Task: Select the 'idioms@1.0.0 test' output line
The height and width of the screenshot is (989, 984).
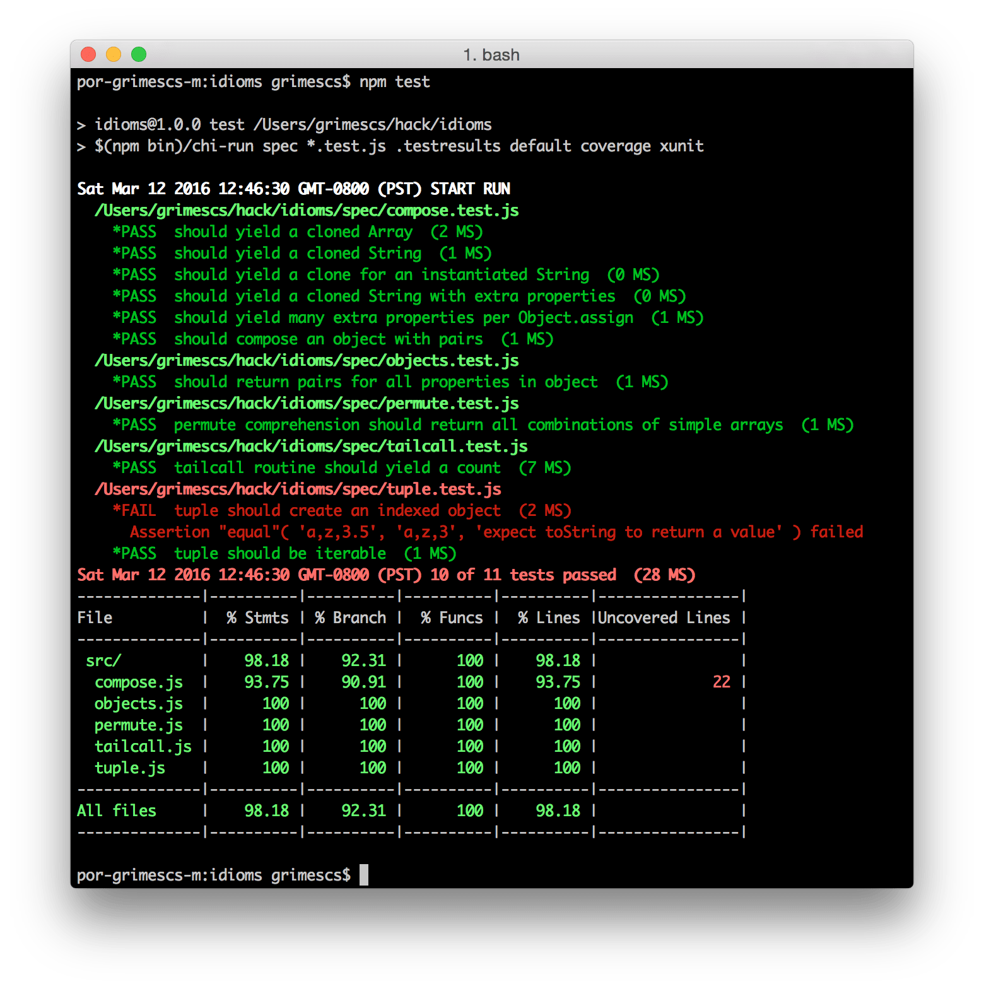Action: coord(284,125)
